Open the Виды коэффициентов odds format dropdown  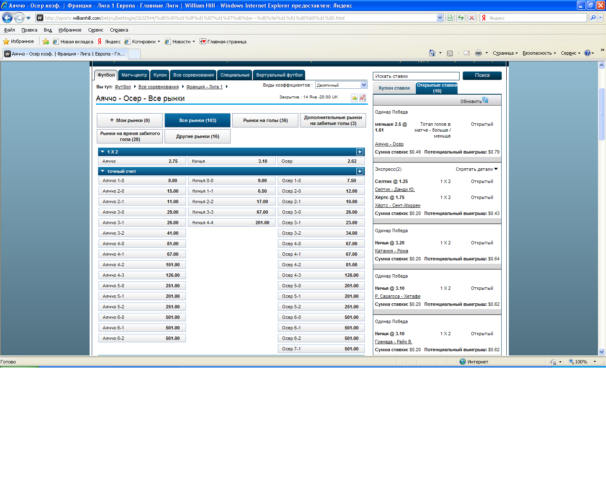click(364, 85)
